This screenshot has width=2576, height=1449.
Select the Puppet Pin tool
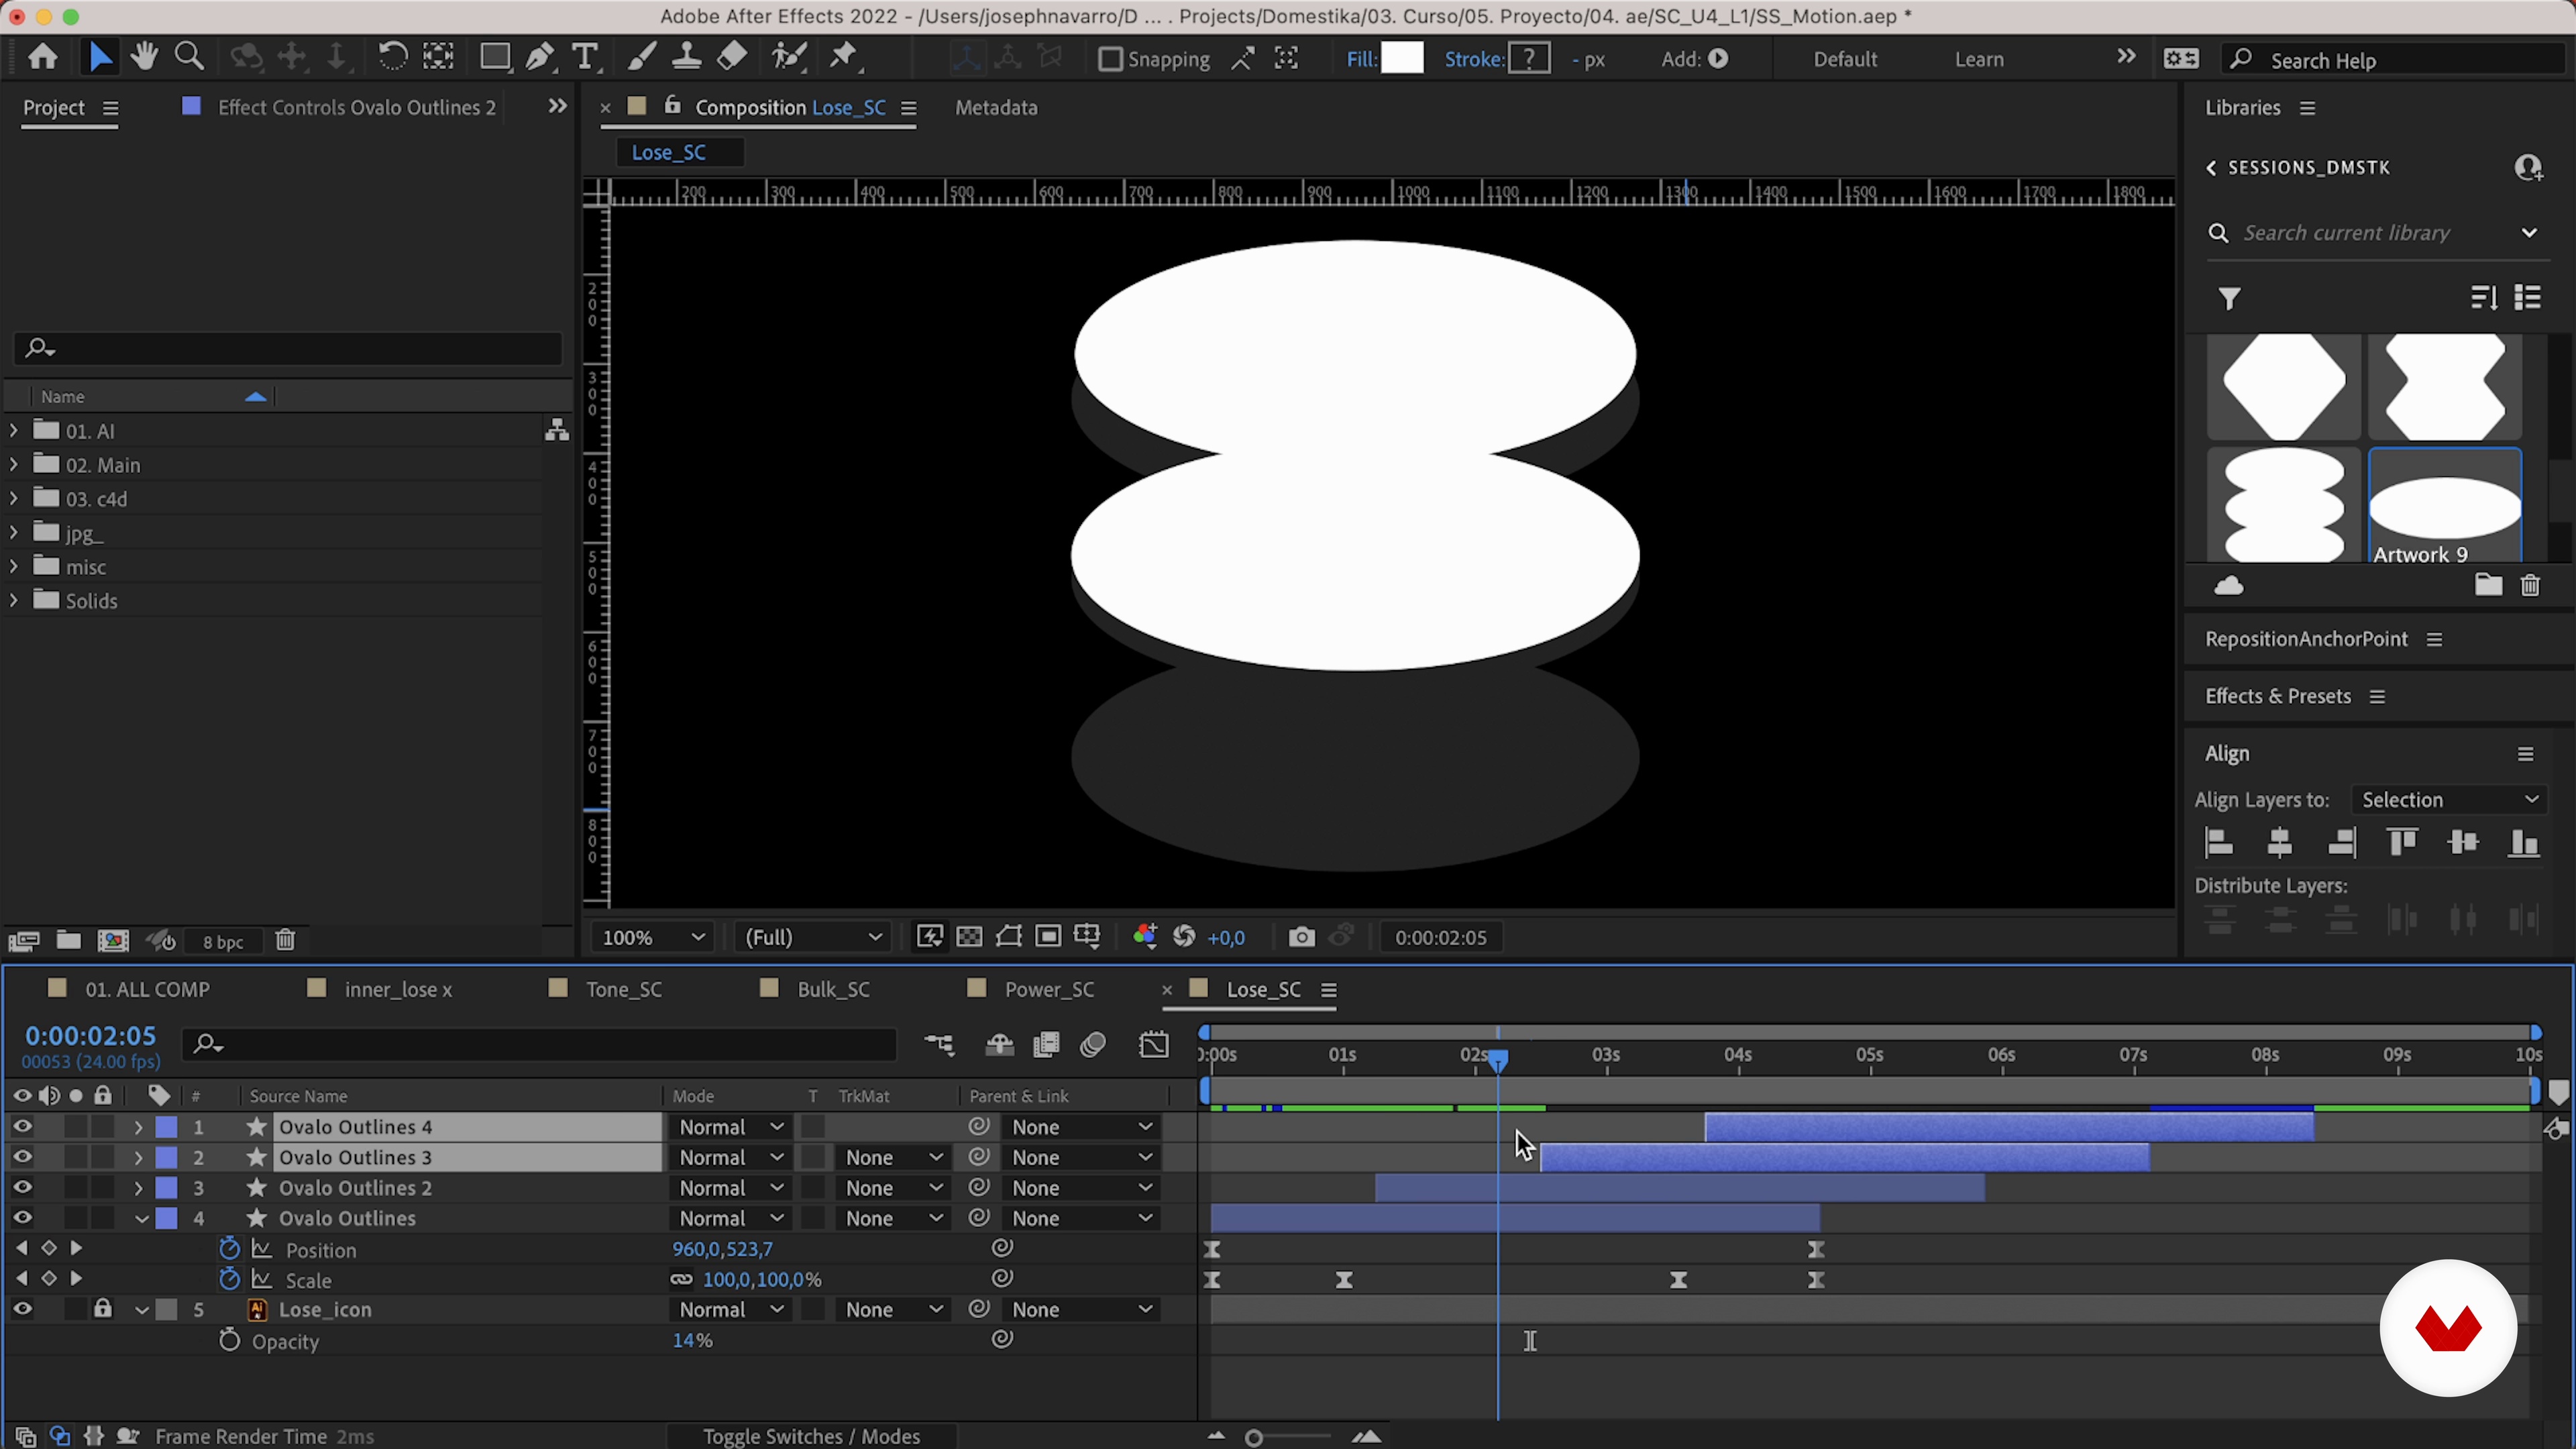tap(844, 57)
